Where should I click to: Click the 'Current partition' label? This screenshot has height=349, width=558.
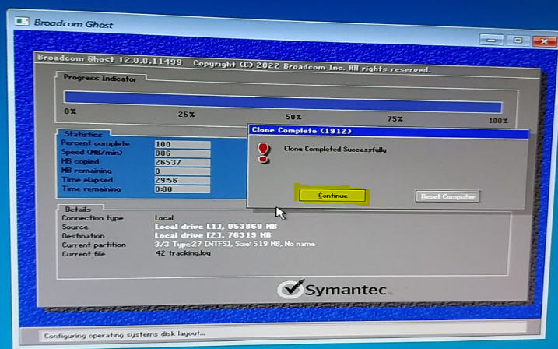(93, 245)
